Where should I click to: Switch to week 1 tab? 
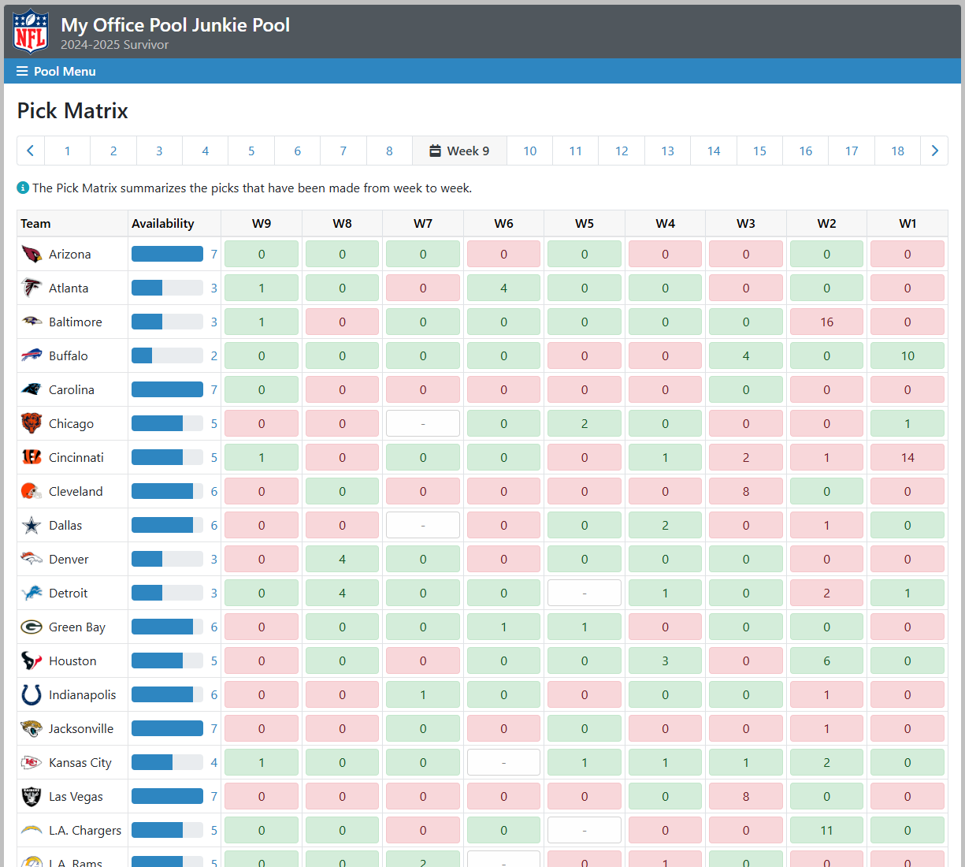pyautogui.click(x=68, y=151)
